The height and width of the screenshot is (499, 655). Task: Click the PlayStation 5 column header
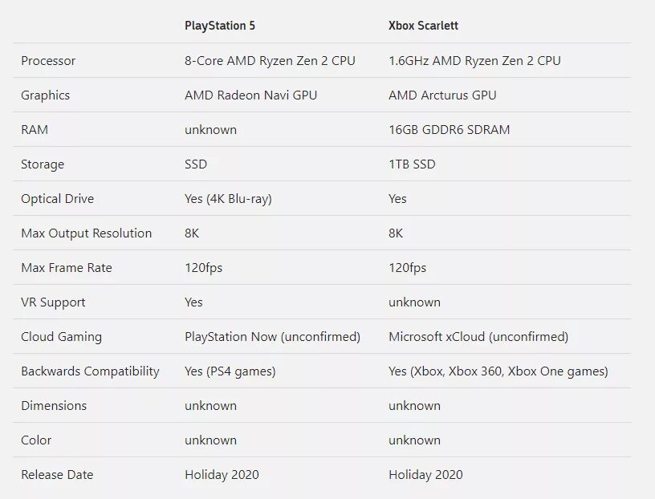(x=220, y=26)
